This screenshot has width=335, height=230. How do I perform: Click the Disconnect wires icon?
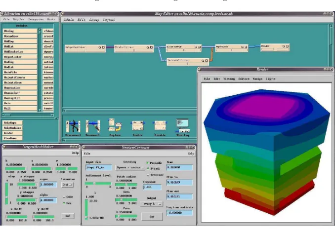pyautogui.click(x=73, y=126)
